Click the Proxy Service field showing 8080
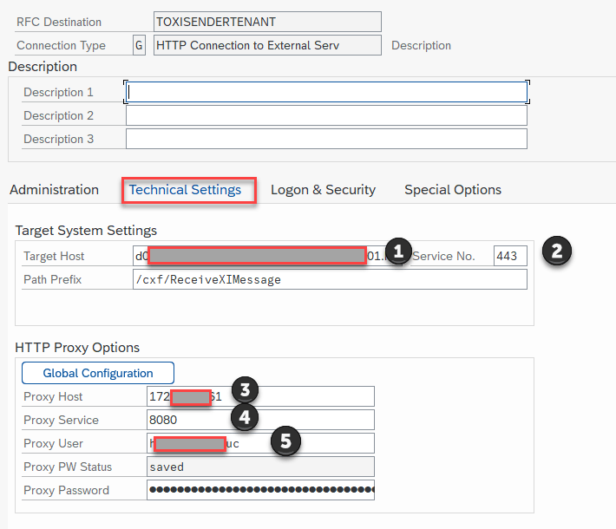The image size is (616, 529). pyautogui.click(x=260, y=420)
